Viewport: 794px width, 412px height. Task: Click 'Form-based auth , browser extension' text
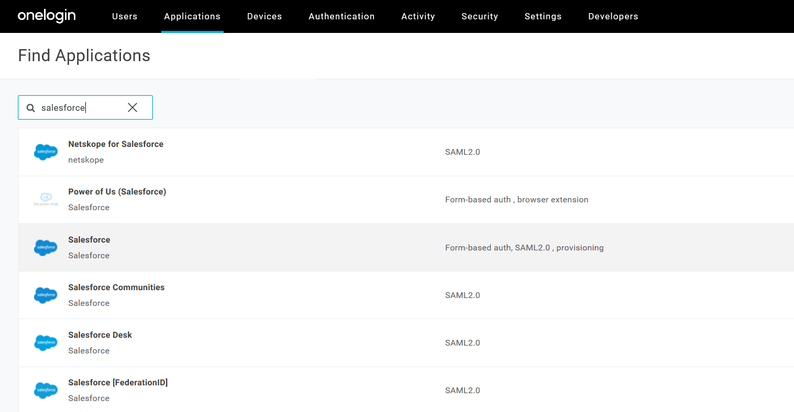pyautogui.click(x=517, y=199)
